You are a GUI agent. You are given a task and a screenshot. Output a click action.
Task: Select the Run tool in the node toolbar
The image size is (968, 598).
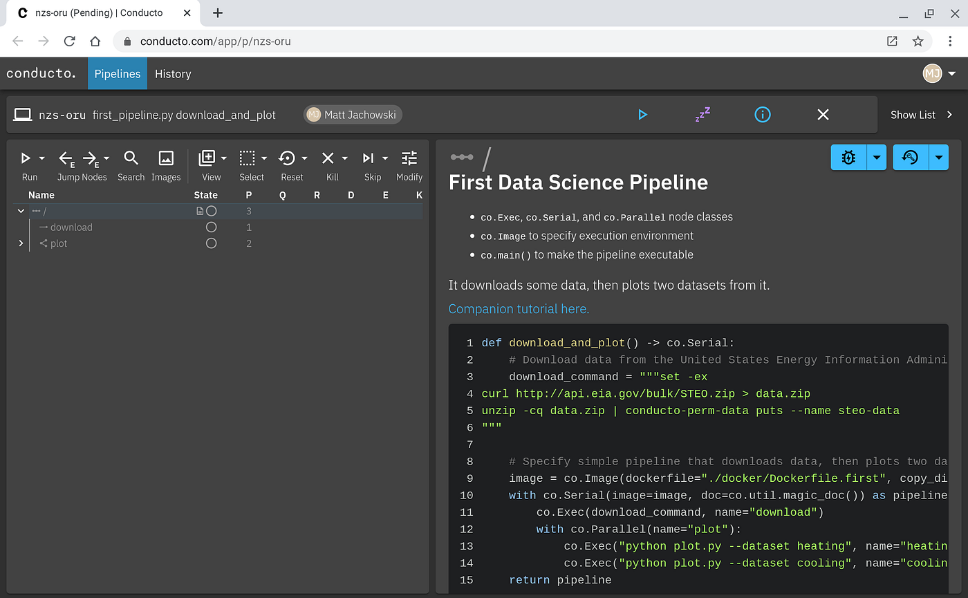click(x=26, y=160)
